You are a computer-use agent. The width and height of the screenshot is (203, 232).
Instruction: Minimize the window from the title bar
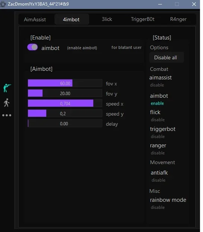click(x=160, y=4)
